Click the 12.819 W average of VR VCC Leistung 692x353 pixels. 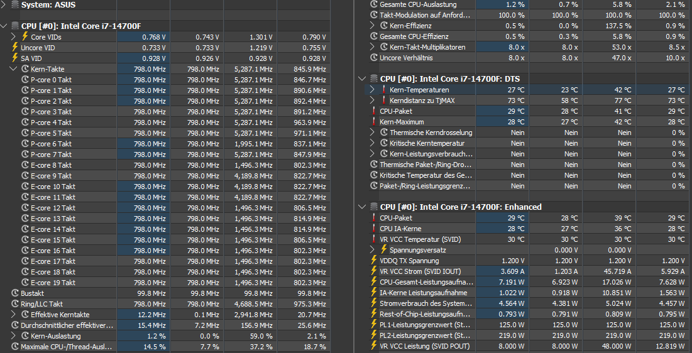point(669,346)
